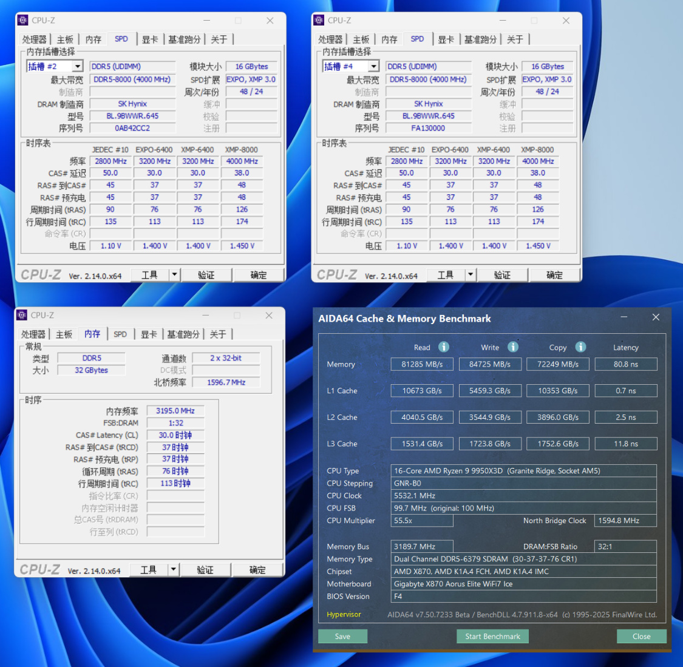Click CPU-Z app icon in slot #2 window
Viewport: 683px width, 667px height.
22,20
